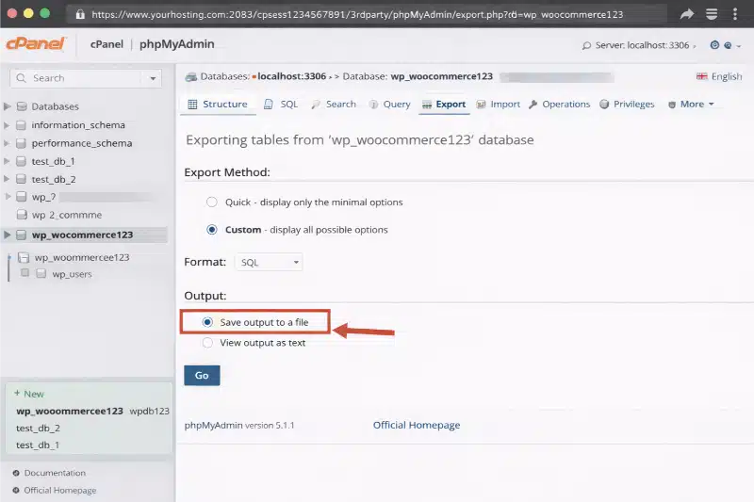754x502 pixels.
Task: Select the Custom export method radio
Action: pos(211,230)
